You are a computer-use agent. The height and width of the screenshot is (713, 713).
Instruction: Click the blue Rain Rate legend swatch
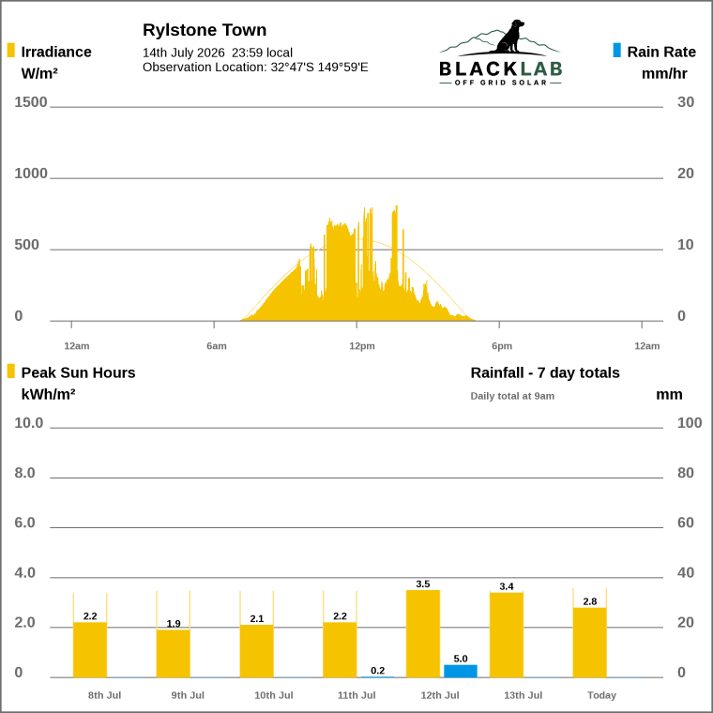616,50
